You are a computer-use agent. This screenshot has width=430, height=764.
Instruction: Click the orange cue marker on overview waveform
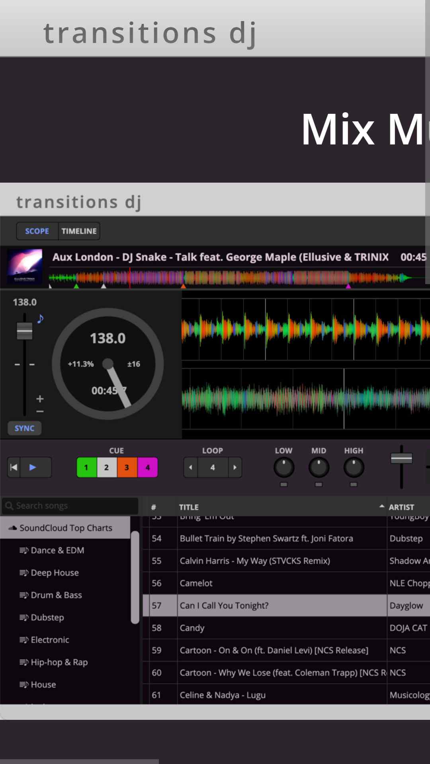(183, 286)
